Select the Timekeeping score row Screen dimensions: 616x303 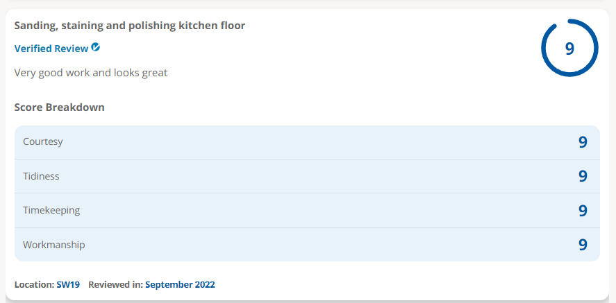coord(307,211)
